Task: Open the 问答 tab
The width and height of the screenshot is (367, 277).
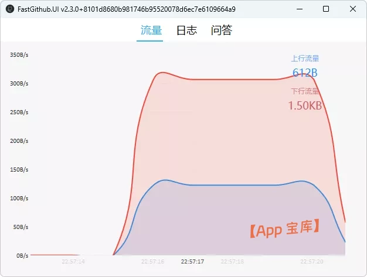Action: coord(222,30)
